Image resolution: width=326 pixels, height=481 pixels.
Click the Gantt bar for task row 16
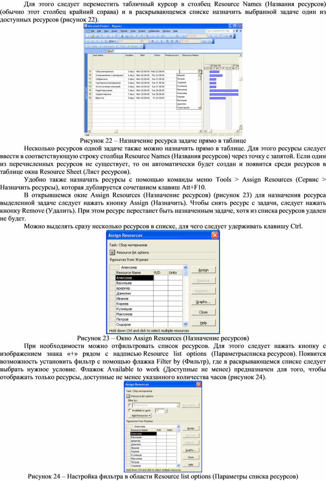pos(217,98)
